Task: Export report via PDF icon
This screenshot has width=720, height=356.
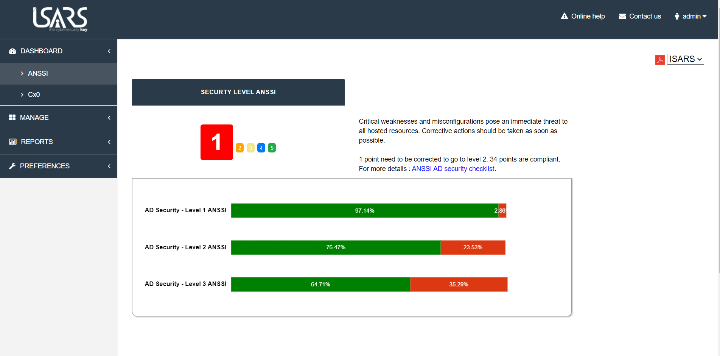Action: pos(660,60)
